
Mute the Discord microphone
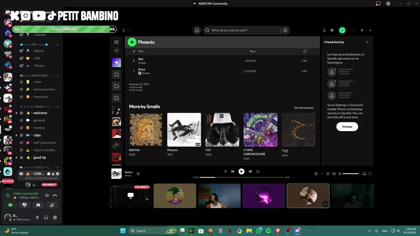(x=37, y=217)
